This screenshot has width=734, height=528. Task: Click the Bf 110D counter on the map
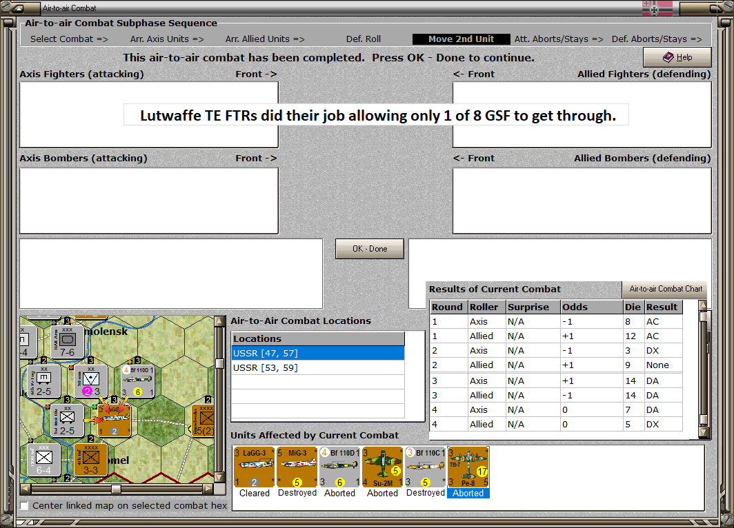138,381
